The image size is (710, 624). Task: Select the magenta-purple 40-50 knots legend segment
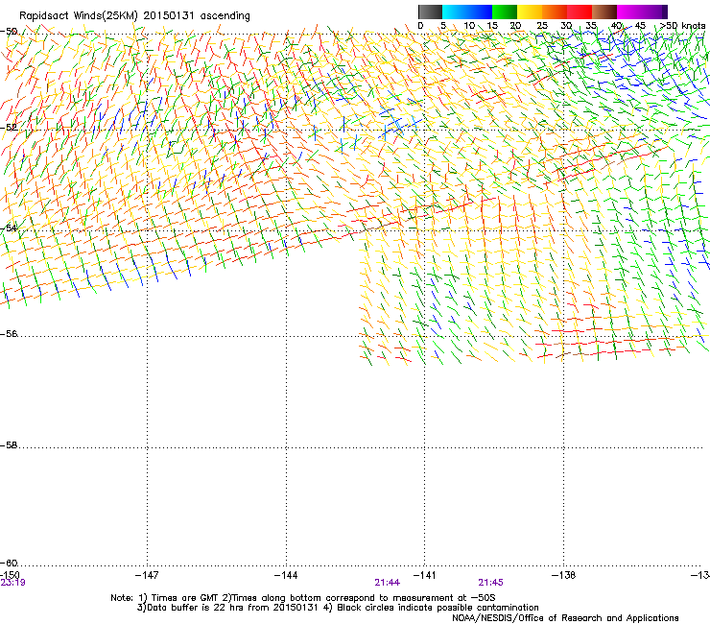pos(642,12)
